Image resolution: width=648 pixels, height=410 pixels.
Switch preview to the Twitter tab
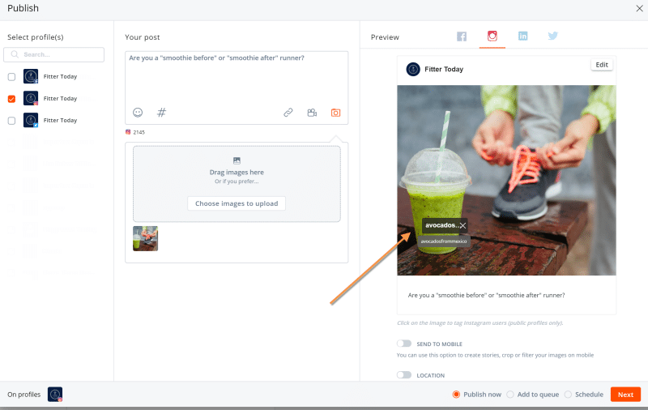tap(552, 36)
